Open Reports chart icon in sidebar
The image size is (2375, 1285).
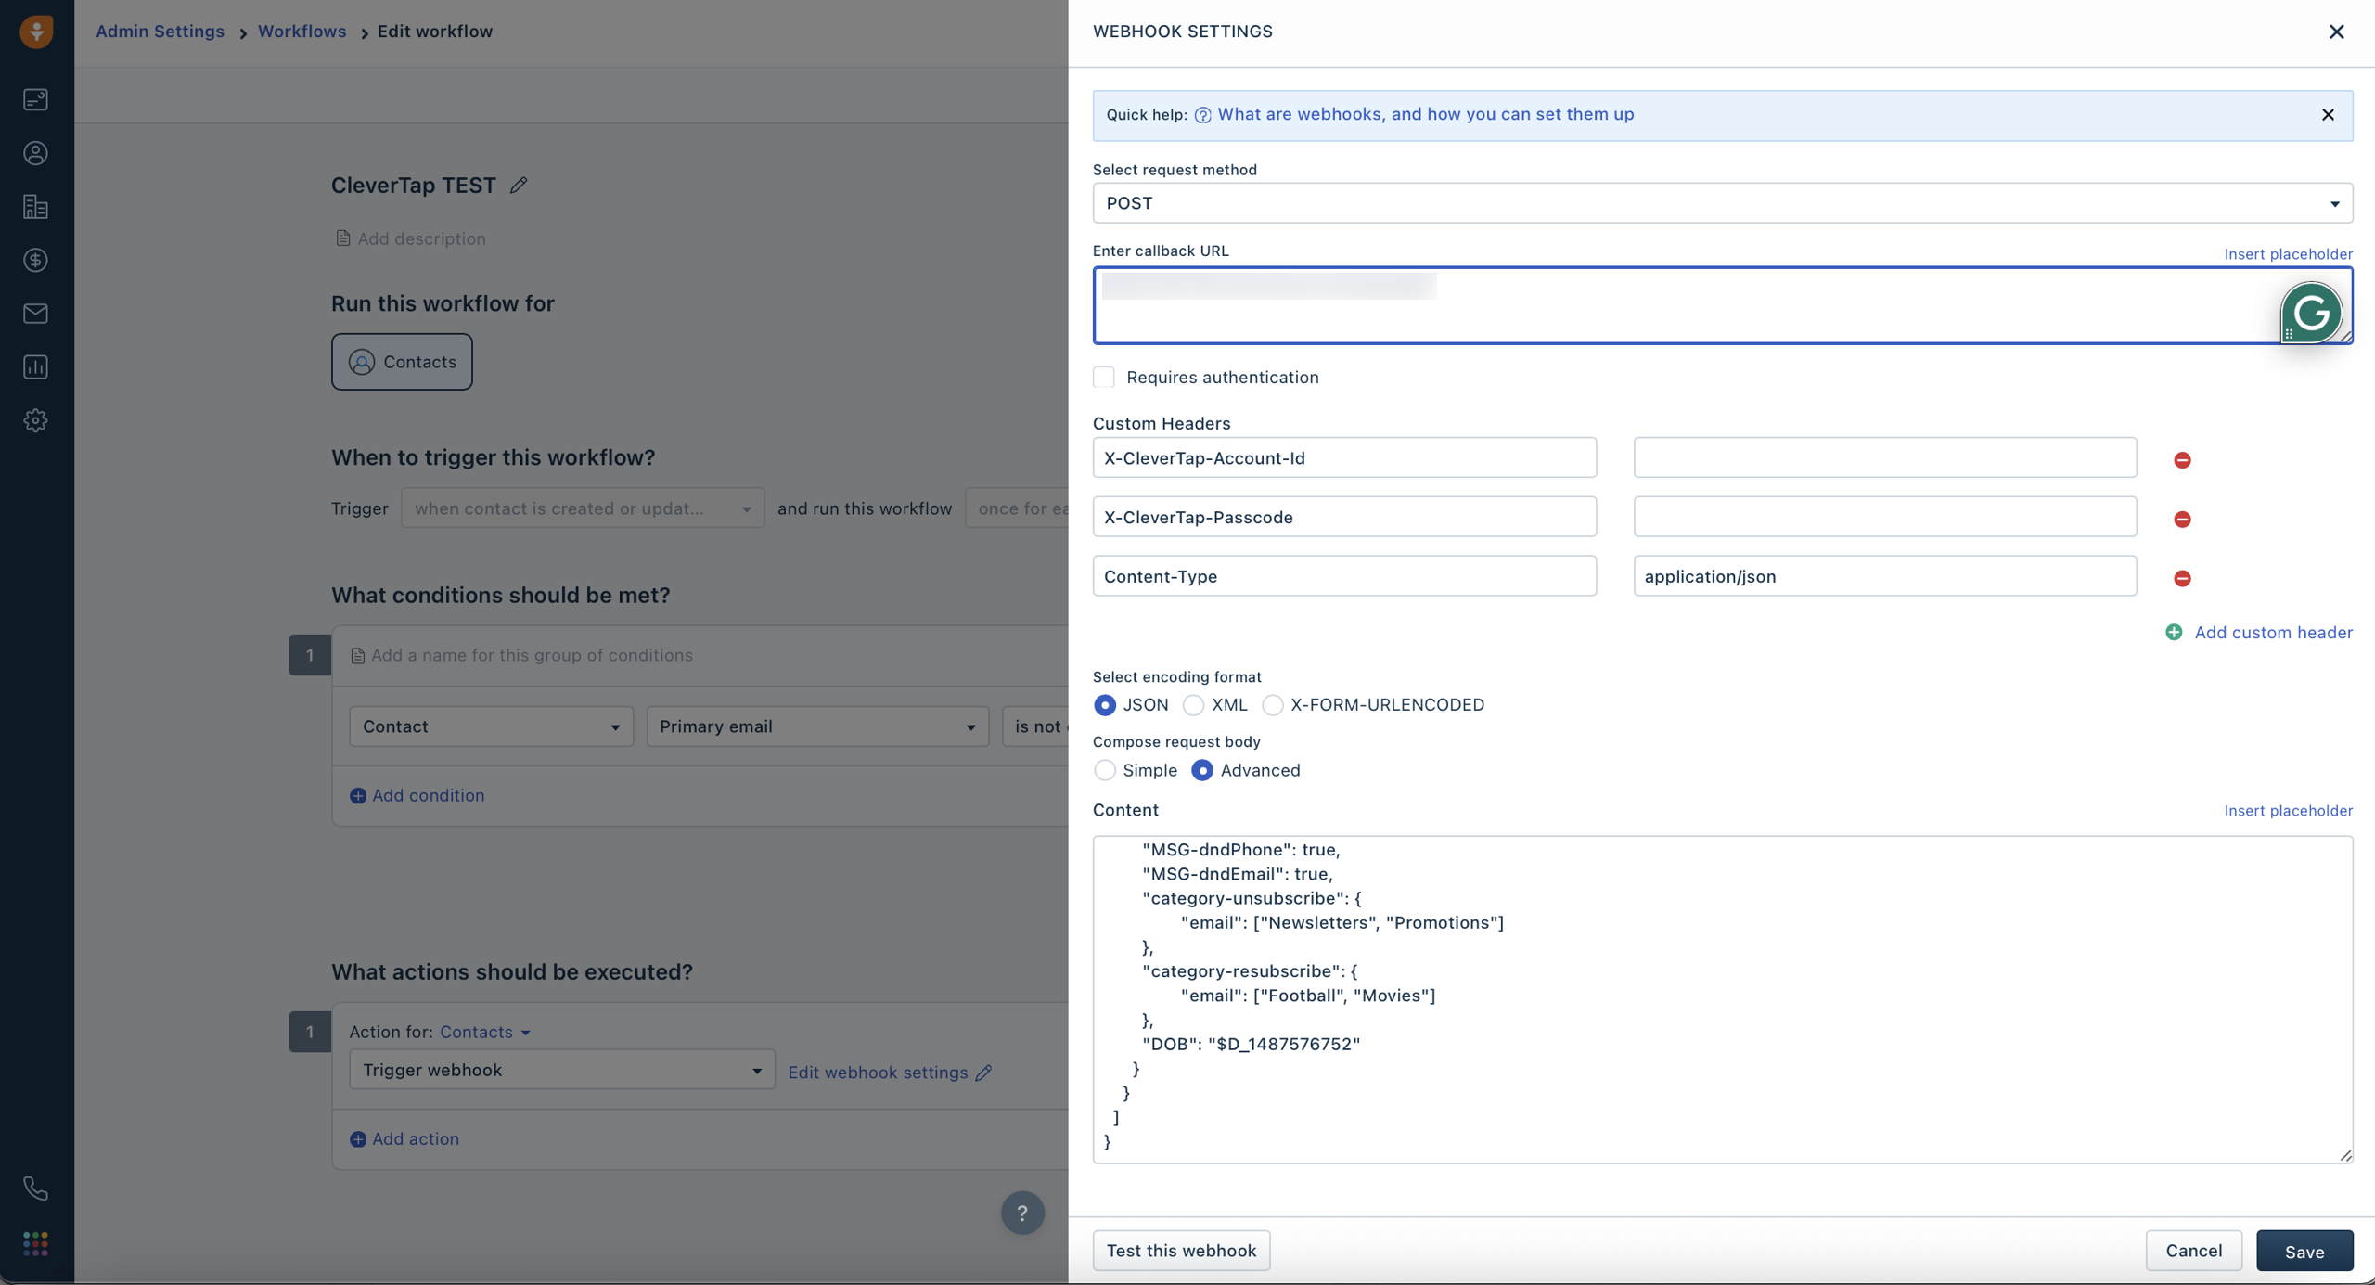coord(35,366)
